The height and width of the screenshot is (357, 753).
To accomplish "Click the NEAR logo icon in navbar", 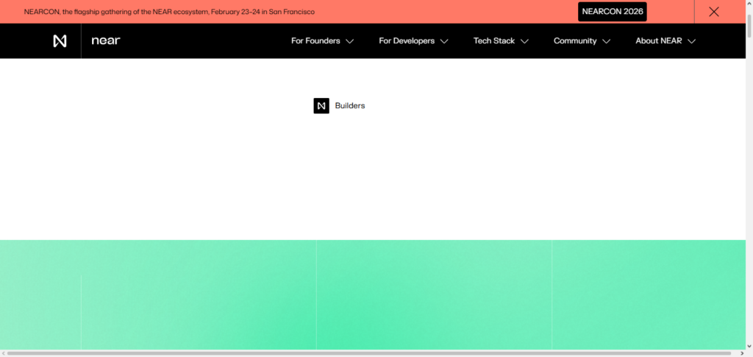I will [60, 41].
